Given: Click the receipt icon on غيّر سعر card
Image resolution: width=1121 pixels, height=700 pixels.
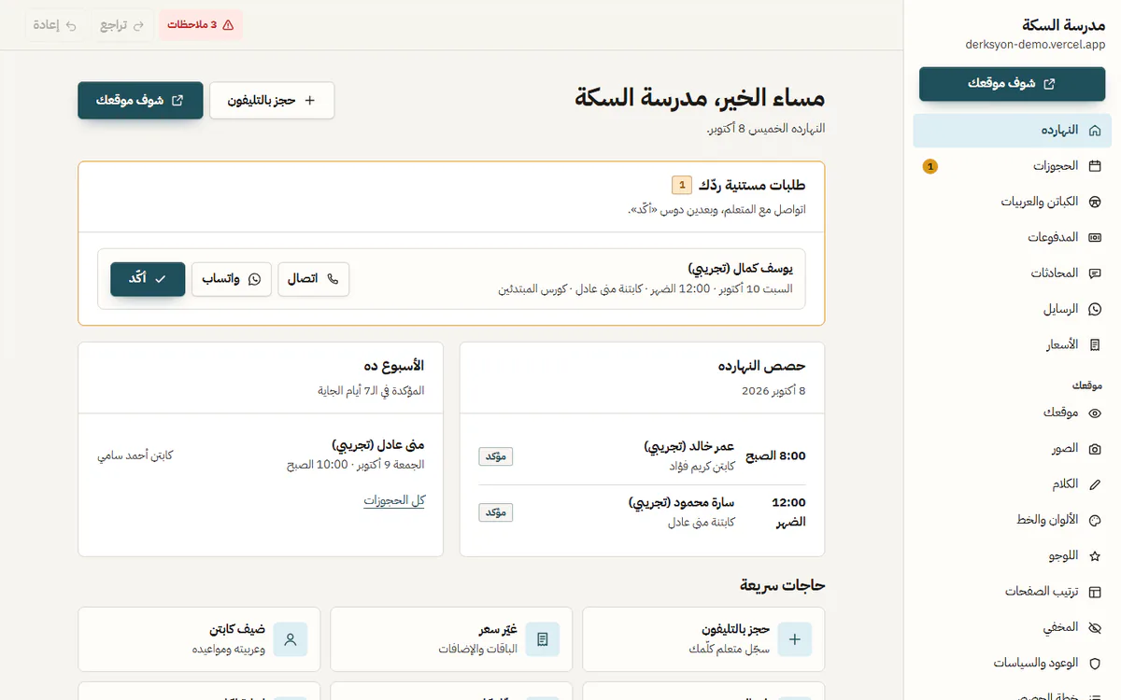Looking at the screenshot, I should pos(543,639).
